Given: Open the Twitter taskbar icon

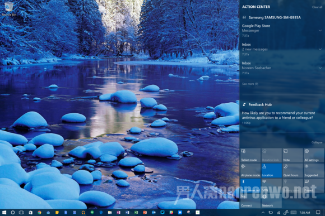Looking at the screenshot, I should tap(162, 212).
